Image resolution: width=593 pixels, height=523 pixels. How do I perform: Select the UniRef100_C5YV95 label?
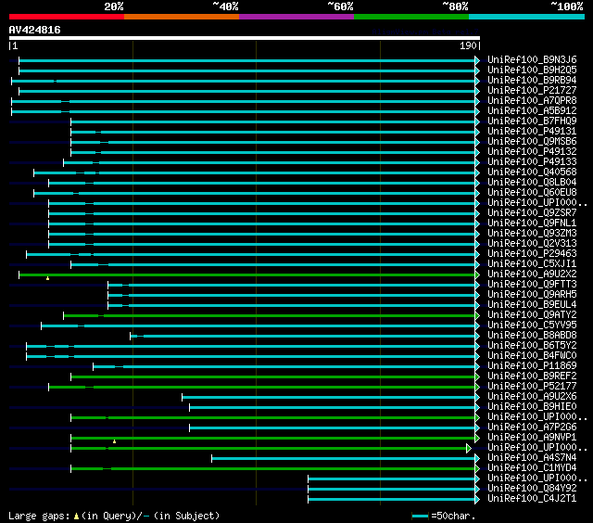coord(532,325)
